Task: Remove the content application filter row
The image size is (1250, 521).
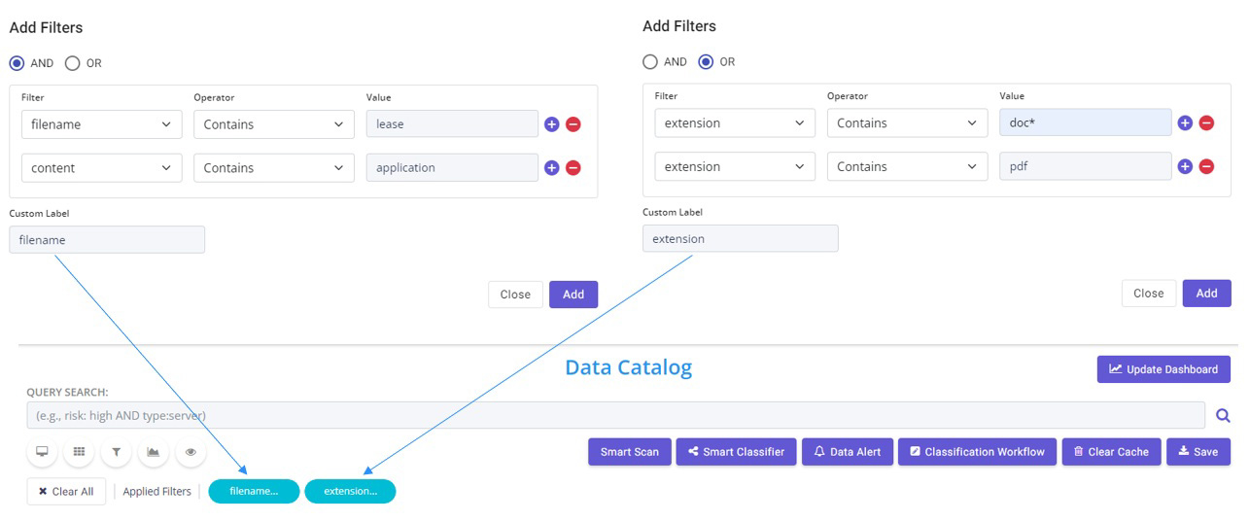Action: [573, 168]
